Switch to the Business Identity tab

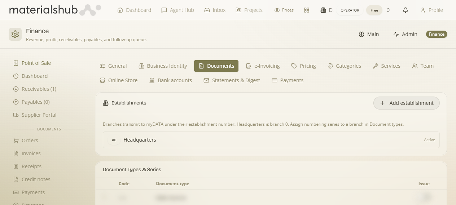[x=163, y=66]
